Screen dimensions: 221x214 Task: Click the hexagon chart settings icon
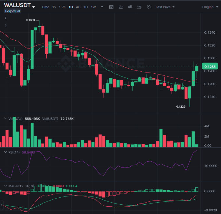pos(149,7)
